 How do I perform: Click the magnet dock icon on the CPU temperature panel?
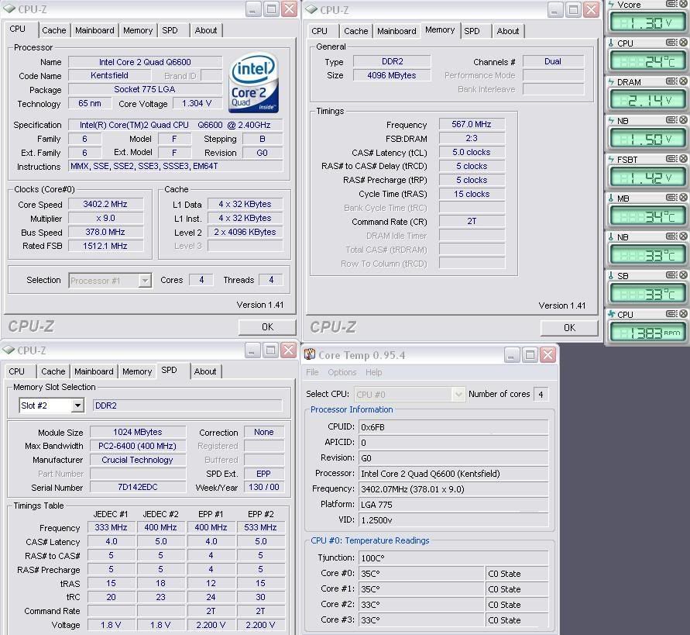(x=671, y=43)
